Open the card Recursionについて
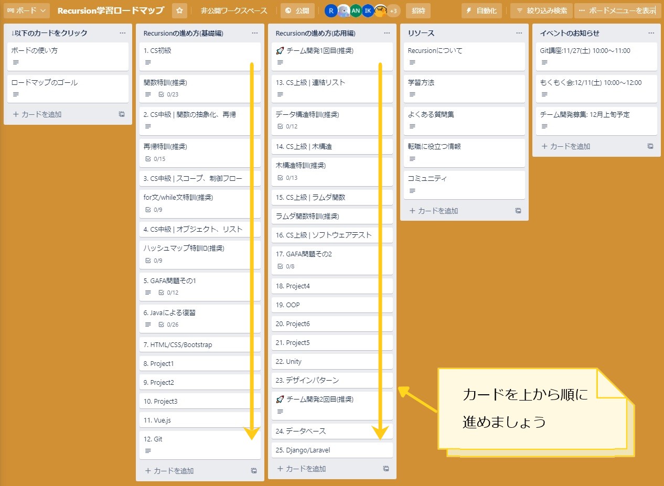 (x=464, y=57)
